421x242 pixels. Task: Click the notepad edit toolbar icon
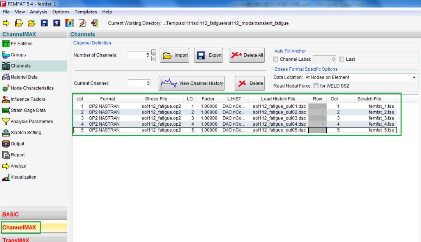(x=82, y=23)
